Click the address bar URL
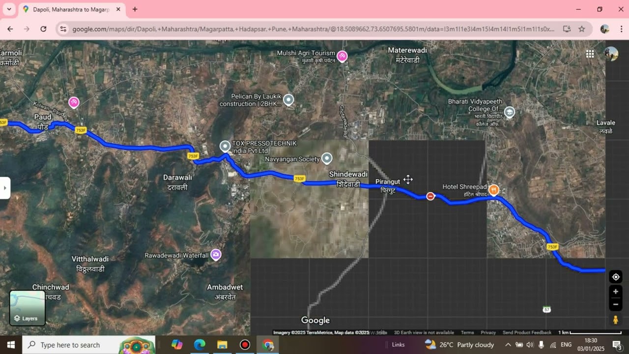629x354 pixels. tap(314, 29)
